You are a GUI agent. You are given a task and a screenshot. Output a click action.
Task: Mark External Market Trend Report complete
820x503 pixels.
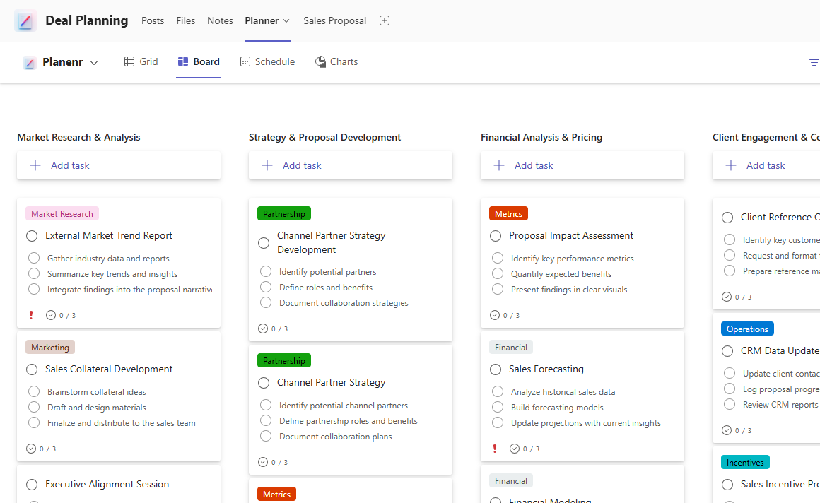[32, 236]
